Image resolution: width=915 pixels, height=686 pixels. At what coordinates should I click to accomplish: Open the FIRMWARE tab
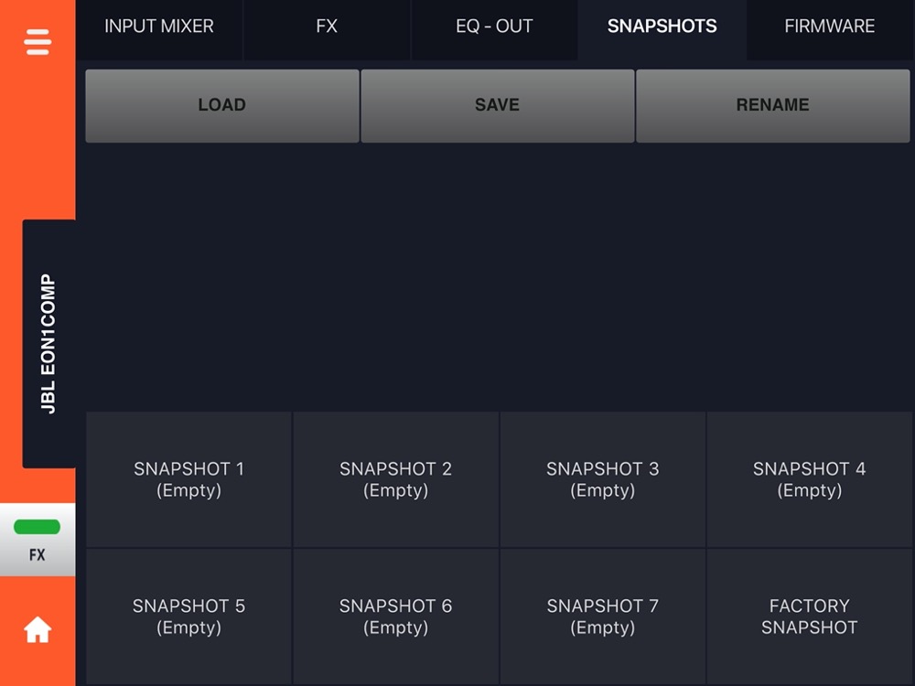[829, 27]
